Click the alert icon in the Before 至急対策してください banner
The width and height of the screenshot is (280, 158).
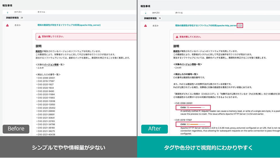39,37
